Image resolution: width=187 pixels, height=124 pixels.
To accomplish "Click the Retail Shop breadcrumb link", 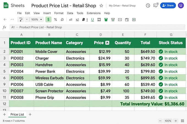I will click(x=129, y=5).
